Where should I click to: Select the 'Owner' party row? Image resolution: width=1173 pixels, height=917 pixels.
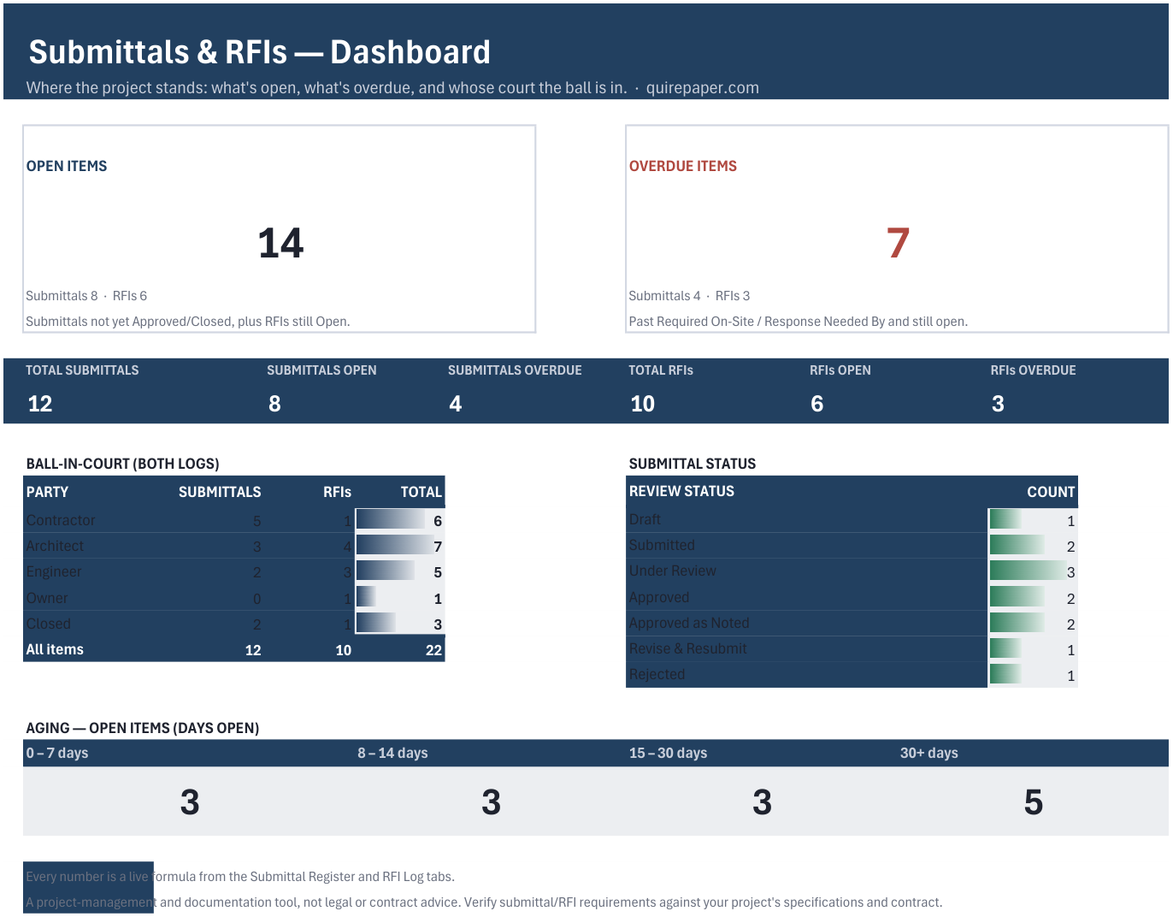coord(234,598)
